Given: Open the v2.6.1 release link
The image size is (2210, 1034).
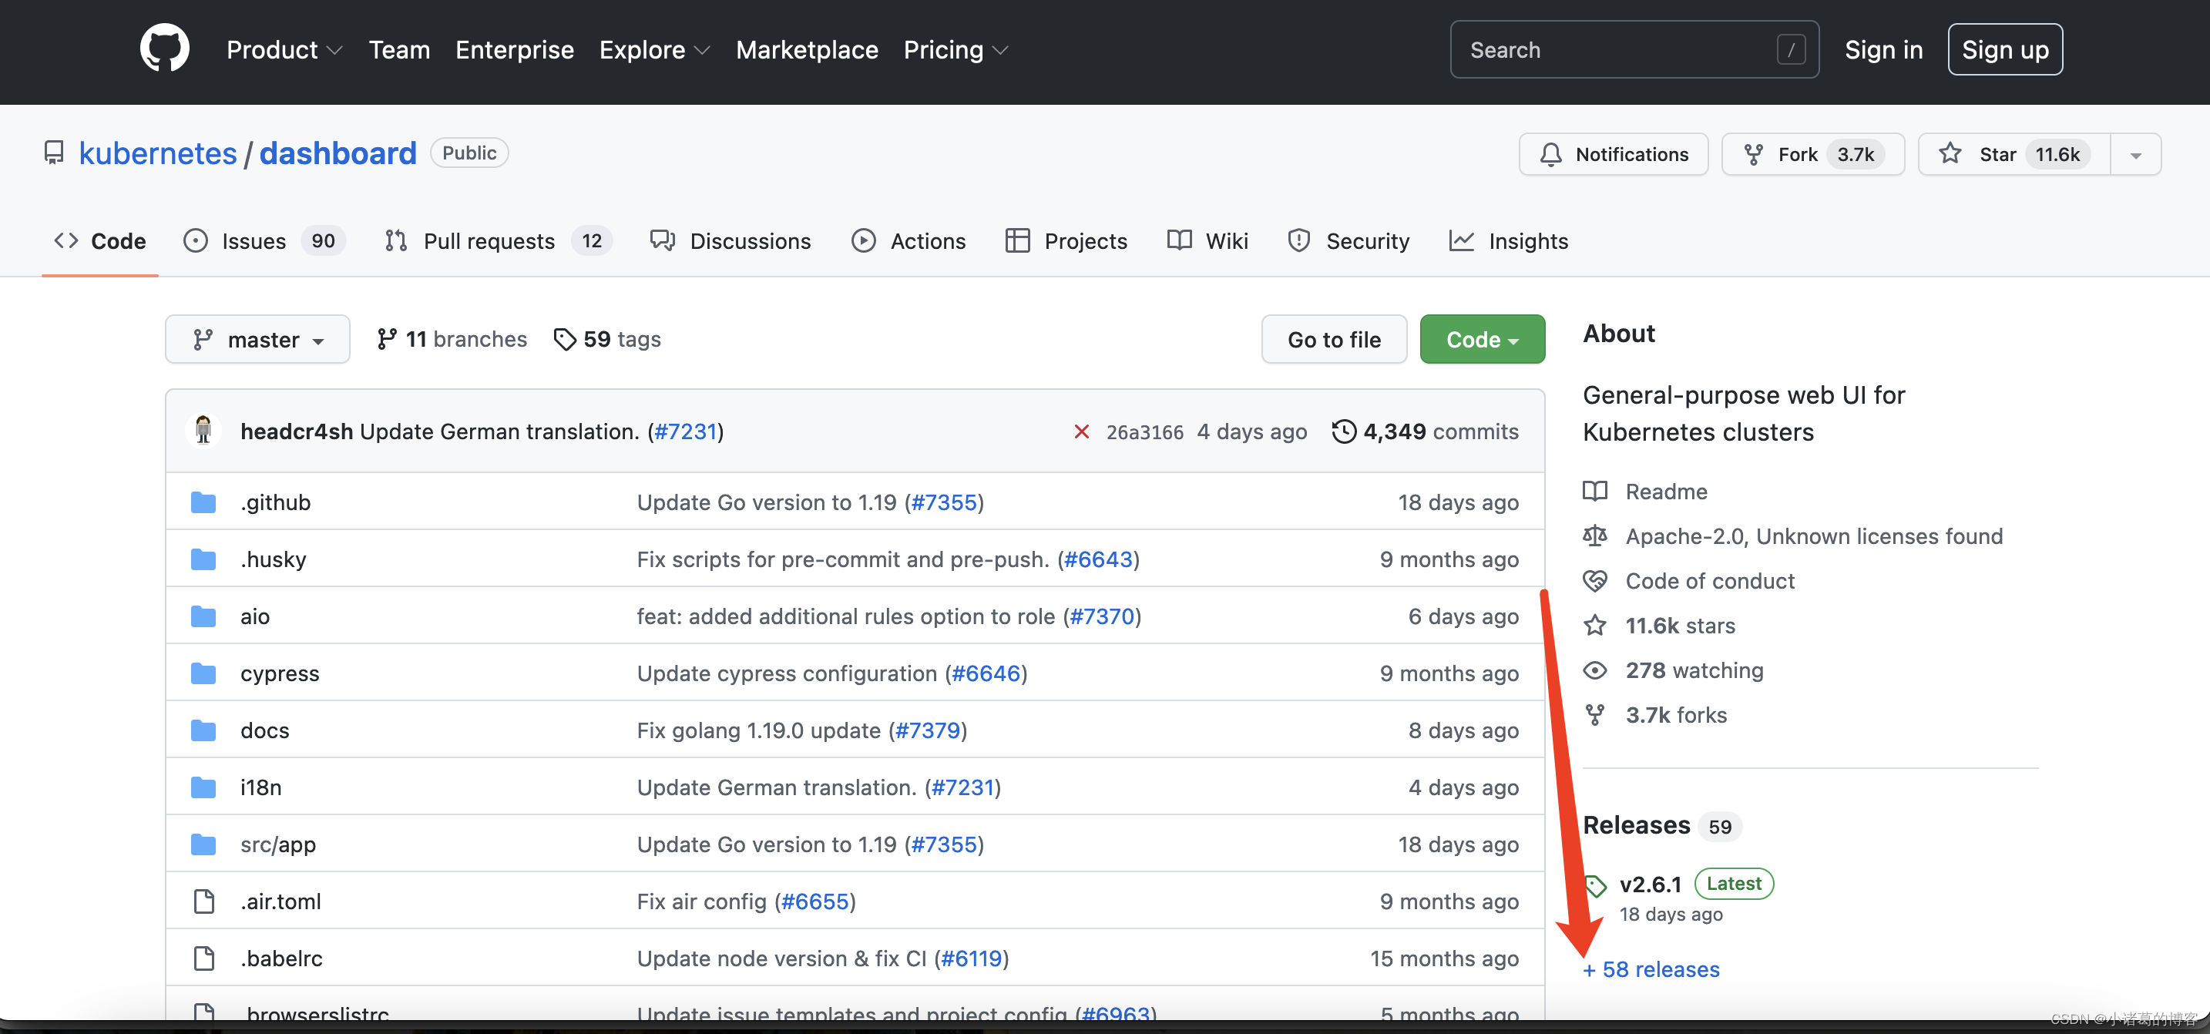Looking at the screenshot, I should point(1650,884).
